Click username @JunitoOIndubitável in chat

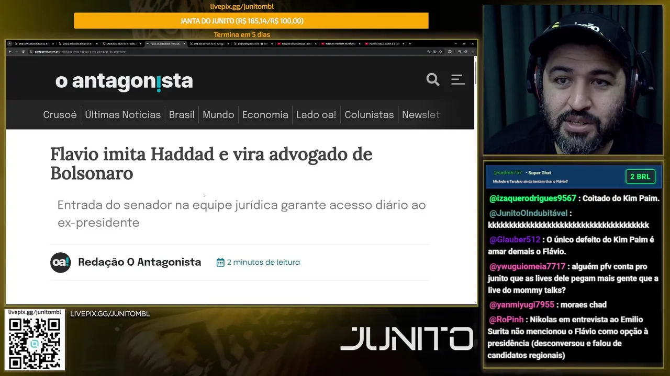pos(529,213)
